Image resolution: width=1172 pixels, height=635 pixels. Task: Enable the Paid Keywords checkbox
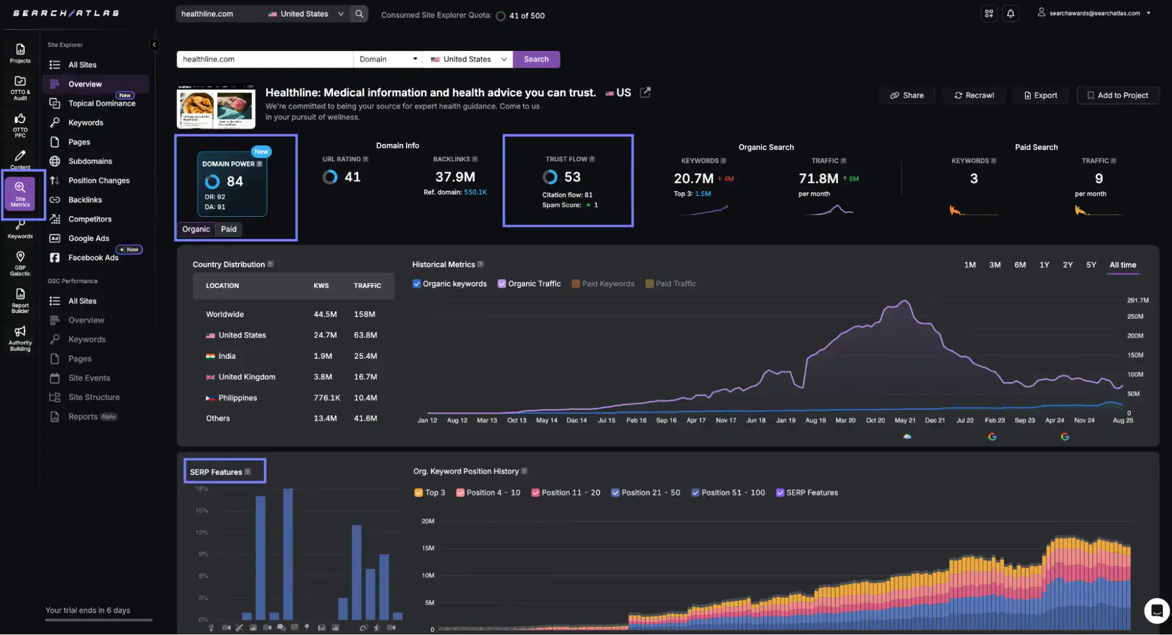click(x=576, y=284)
